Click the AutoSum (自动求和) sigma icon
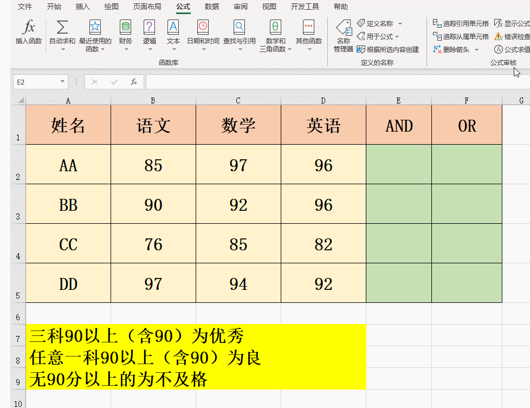530x408 pixels. [62, 27]
